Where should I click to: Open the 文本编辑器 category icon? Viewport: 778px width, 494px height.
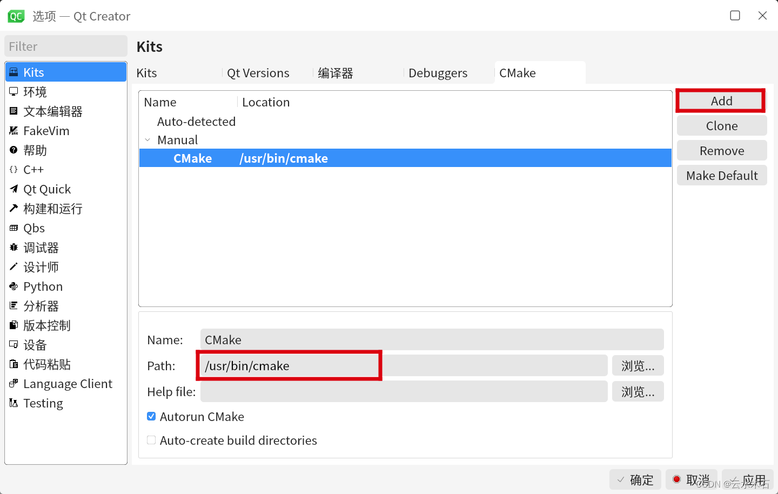click(x=14, y=111)
